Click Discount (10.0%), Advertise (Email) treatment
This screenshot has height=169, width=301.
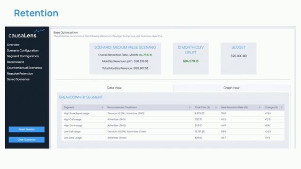[127, 131]
